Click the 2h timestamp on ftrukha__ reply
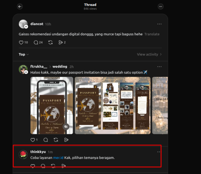The width and height of the screenshot is (201, 174). 72,67
